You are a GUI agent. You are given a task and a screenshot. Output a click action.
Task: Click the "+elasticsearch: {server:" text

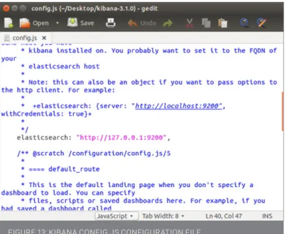coord(80,106)
